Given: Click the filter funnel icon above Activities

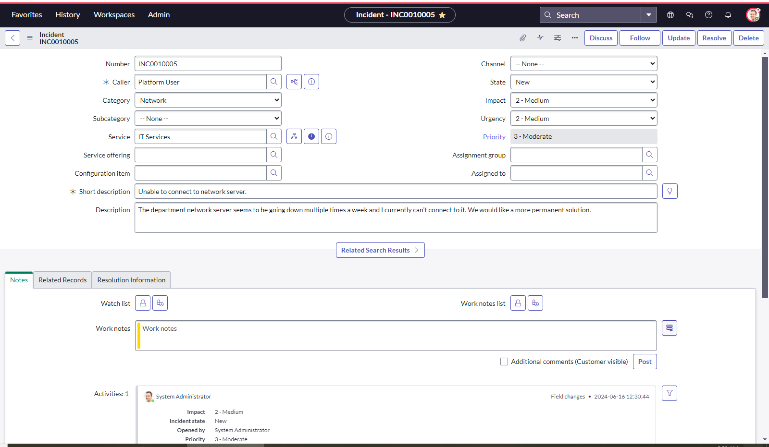Looking at the screenshot, I should (x=669, y=393).
